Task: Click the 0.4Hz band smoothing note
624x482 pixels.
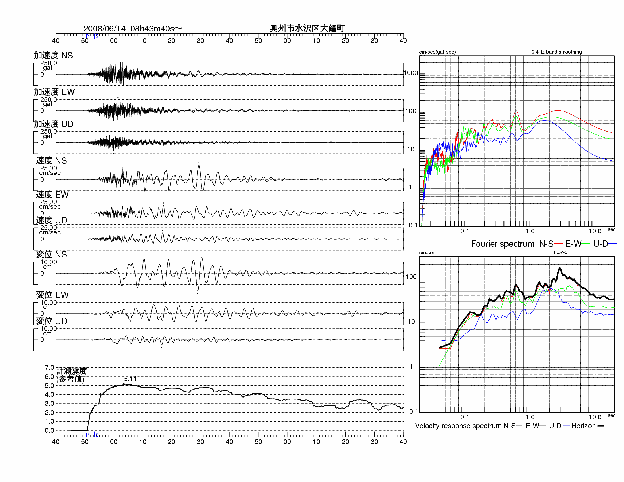Action: [556, 52]
